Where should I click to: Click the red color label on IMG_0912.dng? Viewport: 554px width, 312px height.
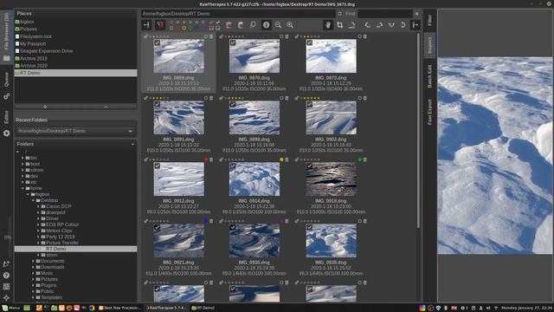[206, 159]
